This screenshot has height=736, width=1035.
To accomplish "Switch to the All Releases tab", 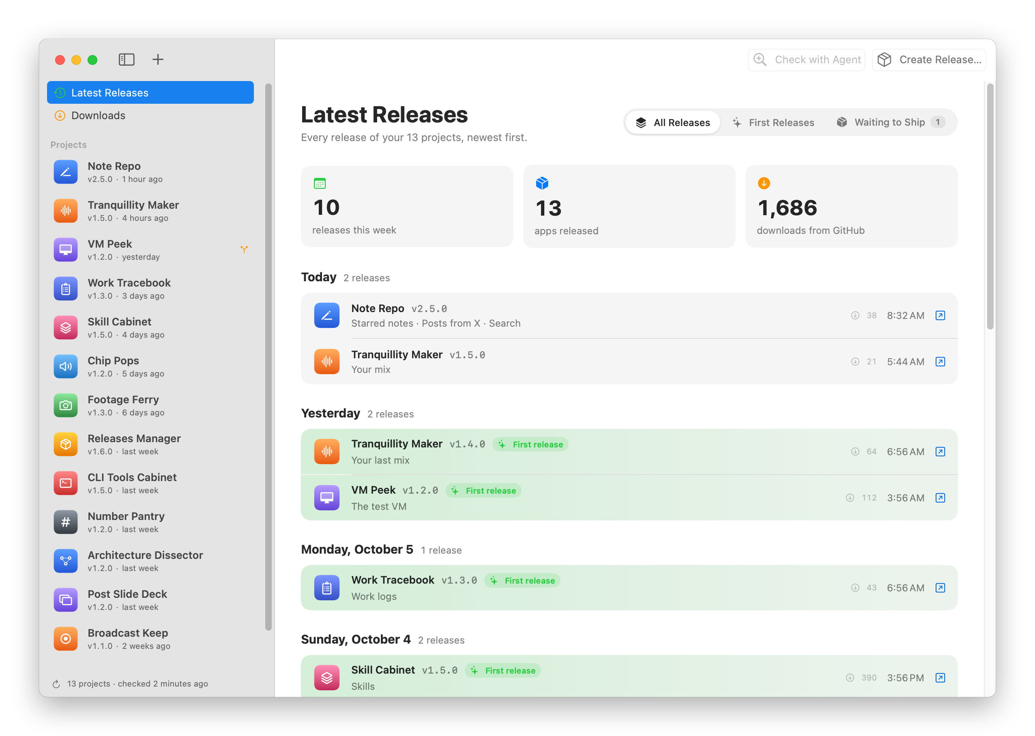I will 672,122.
